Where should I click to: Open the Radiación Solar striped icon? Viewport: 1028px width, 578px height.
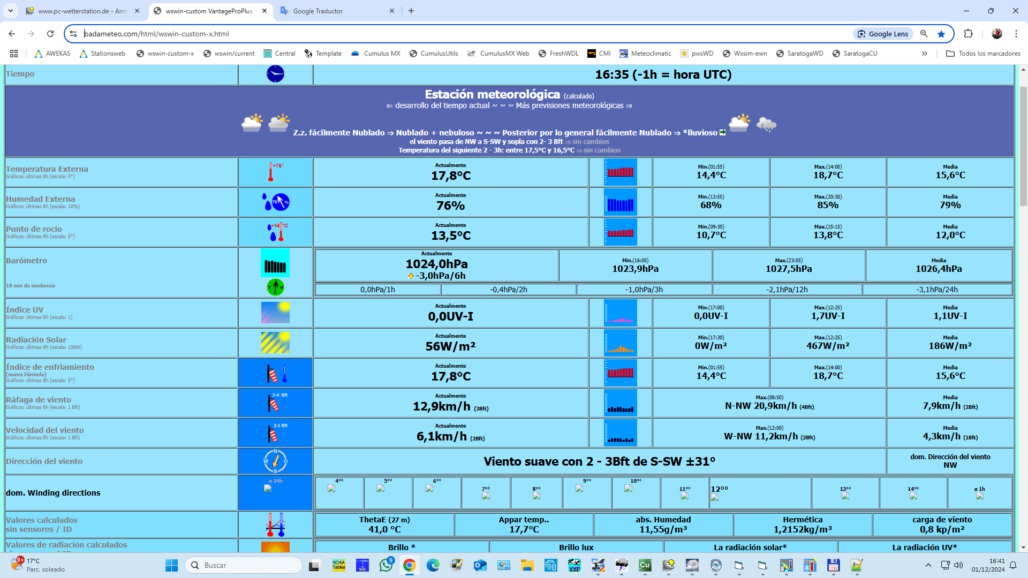click(x=275, y=343)
